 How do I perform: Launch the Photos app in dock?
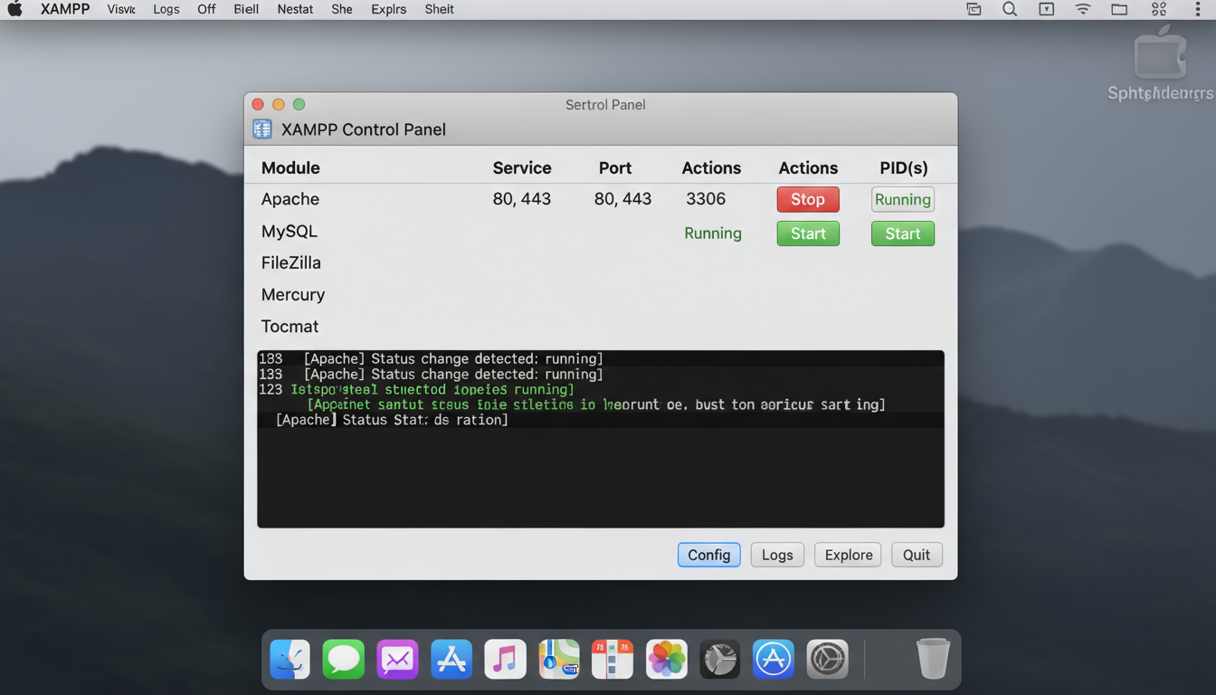tap(666, 659)
